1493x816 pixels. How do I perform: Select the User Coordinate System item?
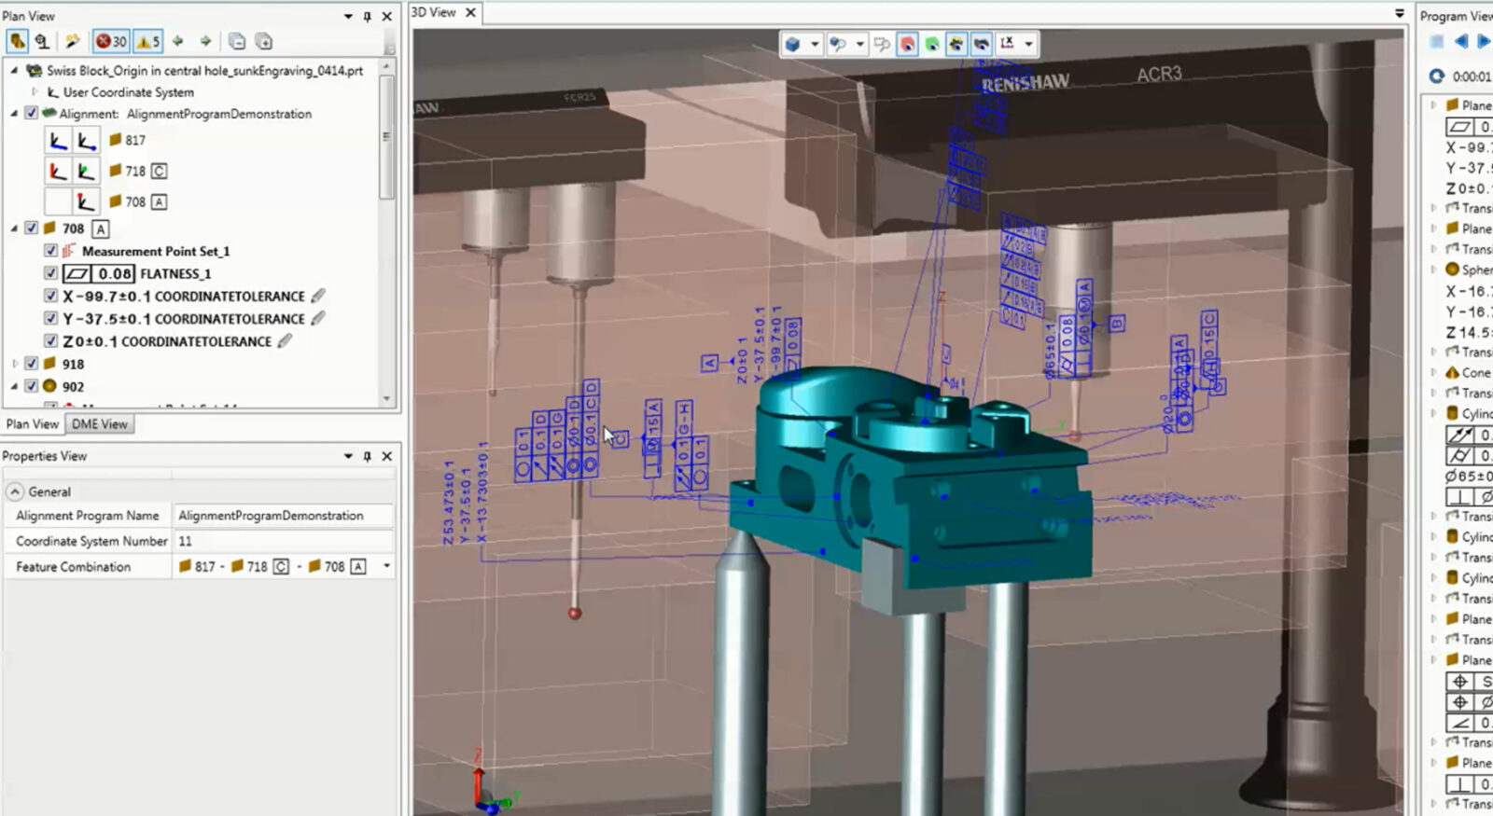pyautogui.click(x=128, y=92)
